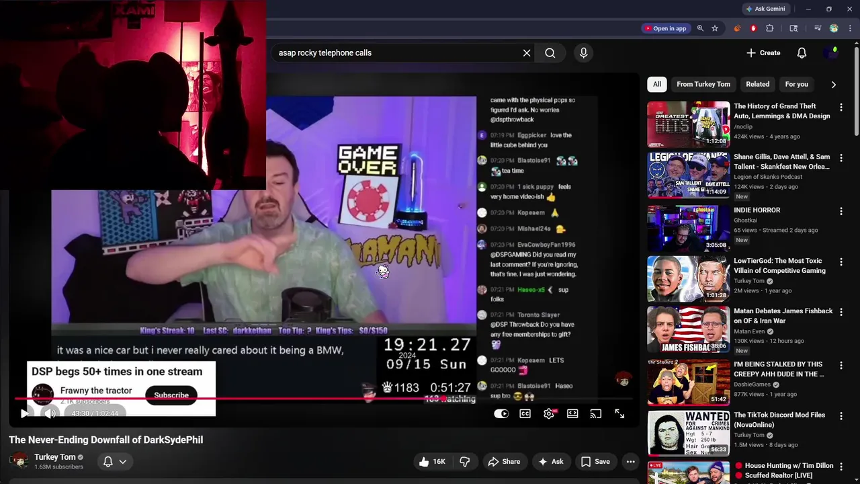
Task: Open History of Grand Theft Auto thumbnail
Action: pos(688,124)
